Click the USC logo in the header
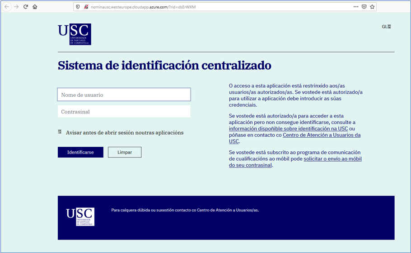This screenshot has width=411, height=253. [75, 34]
